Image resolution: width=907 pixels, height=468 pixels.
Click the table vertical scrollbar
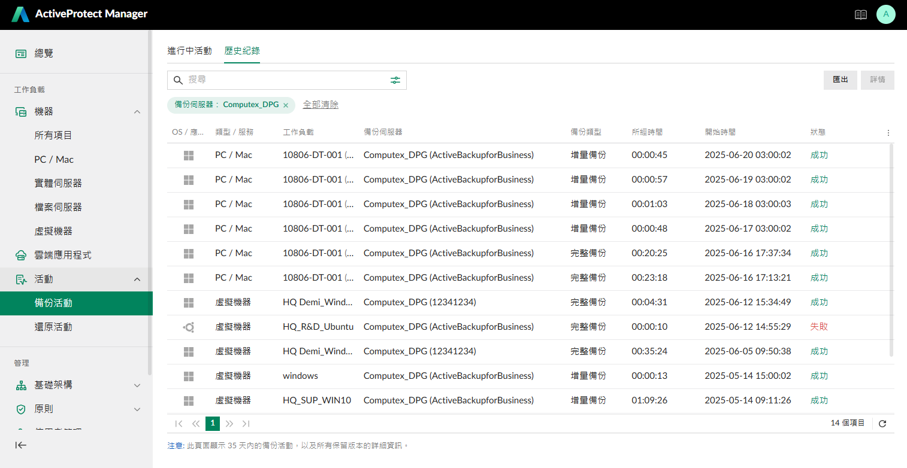point(891,250)
